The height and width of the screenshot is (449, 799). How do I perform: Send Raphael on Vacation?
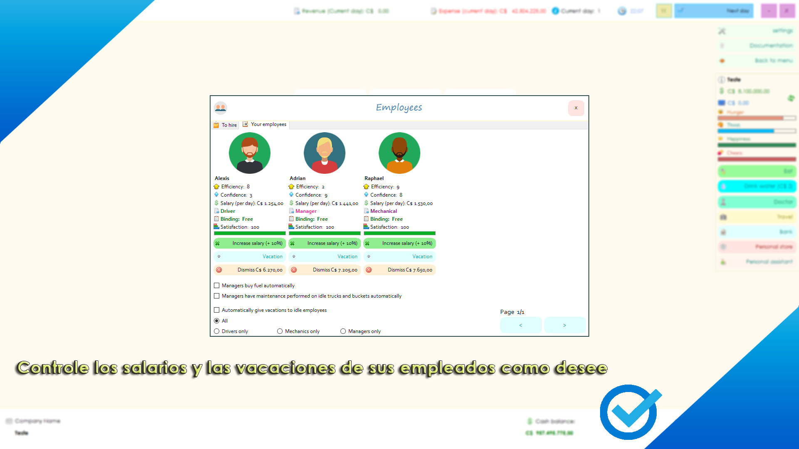click(399, 257)
